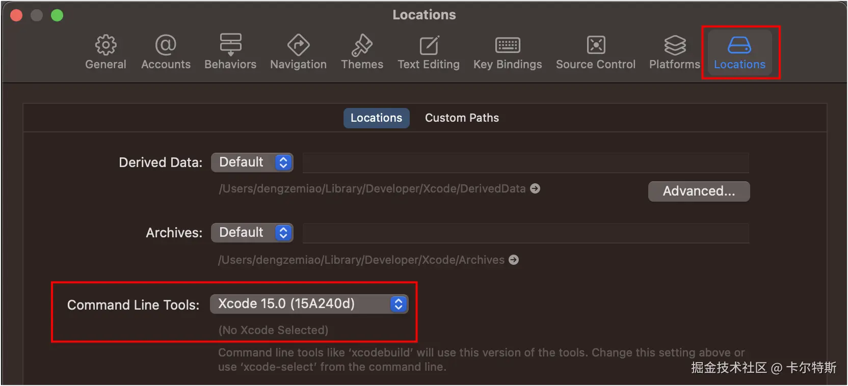Click the Advanced... button
Image resolution: width=848 pixels, height=386 pixels.
tap(699, 191)
